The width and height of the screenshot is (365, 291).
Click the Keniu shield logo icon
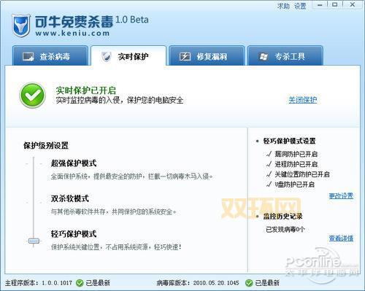21,26
